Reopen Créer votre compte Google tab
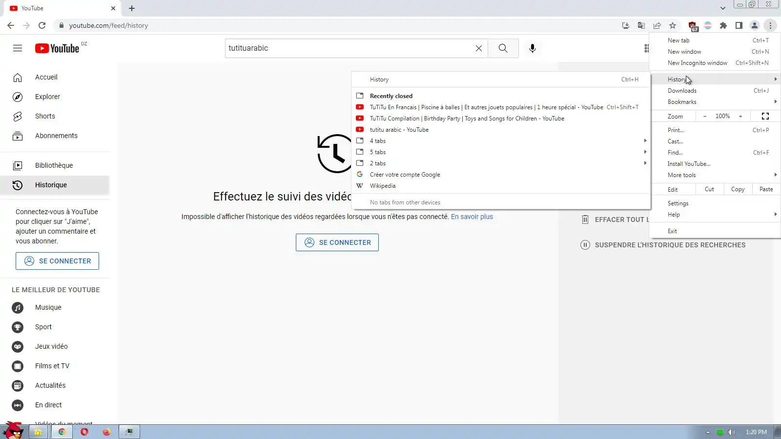Image resolution: width=781 pixels, height=439 pixels. pos(501,175)
